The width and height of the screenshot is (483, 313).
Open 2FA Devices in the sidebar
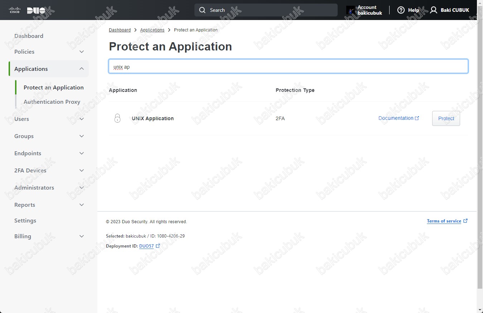coord(30,170)
